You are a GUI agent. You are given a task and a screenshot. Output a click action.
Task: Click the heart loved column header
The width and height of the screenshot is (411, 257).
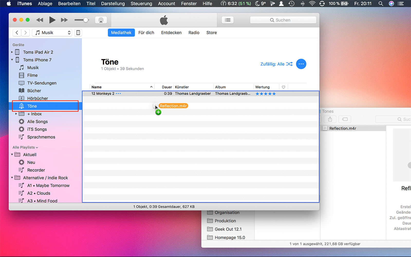click(x=284, y=87)
